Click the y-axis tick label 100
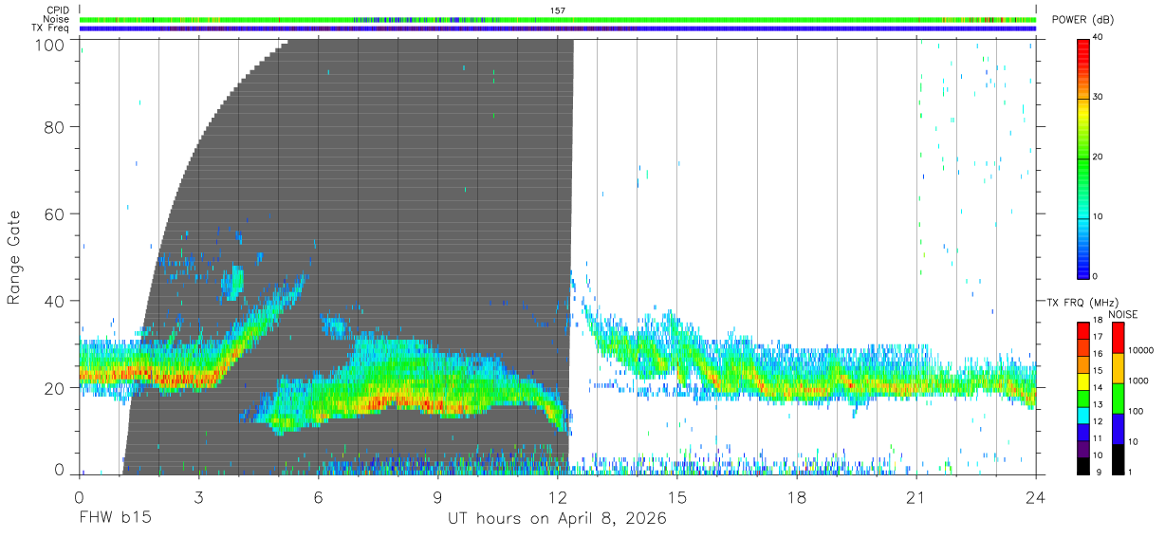The height and width of the screenshot is (538, 1165). pyautogui.click(x=50, y=45)
